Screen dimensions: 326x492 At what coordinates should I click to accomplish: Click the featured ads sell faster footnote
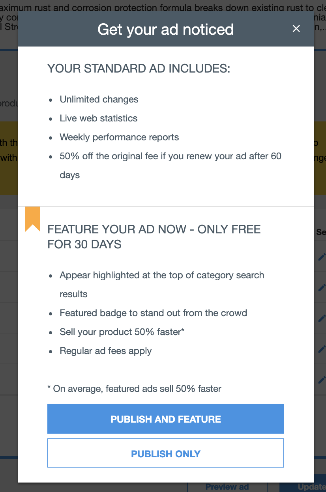pyautogui.click(x=134, y=389)
